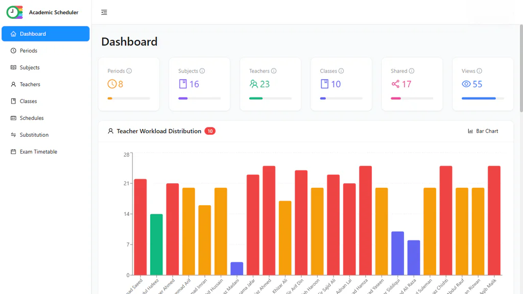Click the info icon beside Views
The height and width of the screenshot is (294, 523).
pyautogui.click(x=480, y=71)
